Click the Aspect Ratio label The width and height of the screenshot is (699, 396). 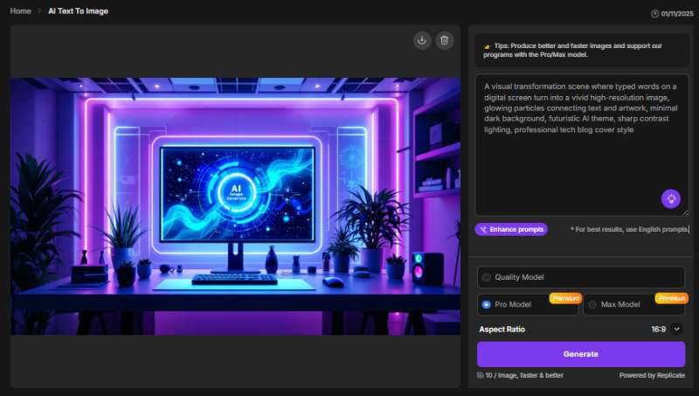point(502,329)
